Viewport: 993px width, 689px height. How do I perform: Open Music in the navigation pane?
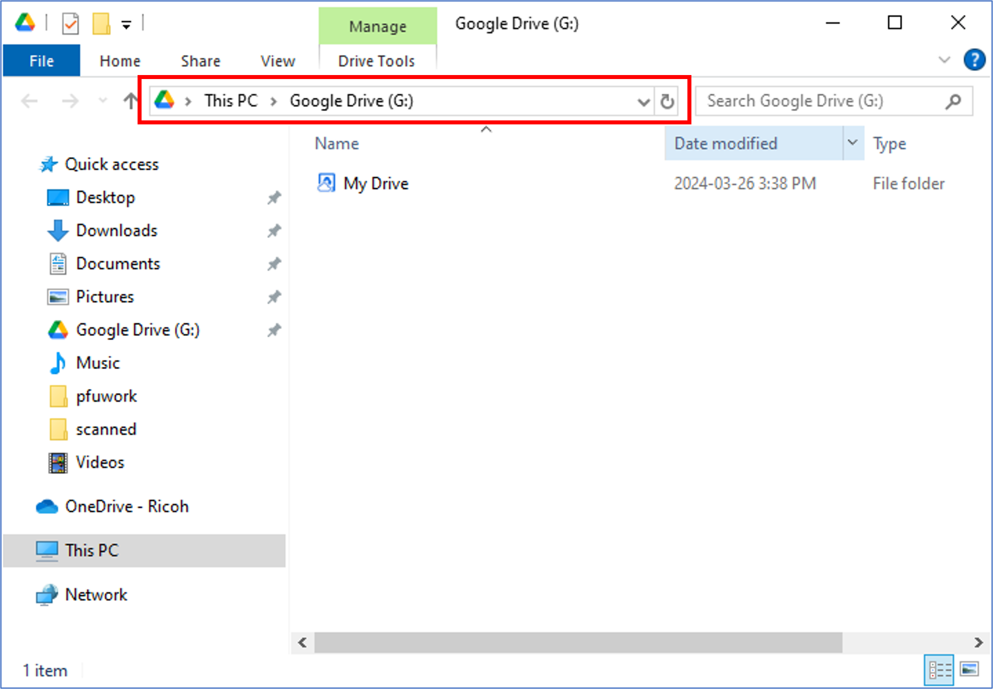click(97, 363)
